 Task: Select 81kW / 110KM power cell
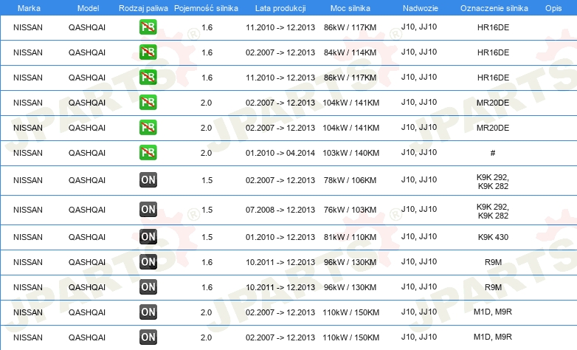click(x=350, y=237)
